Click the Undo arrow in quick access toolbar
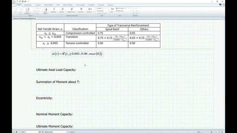This screenshot has height=133, width=237. click(x=26, y=1)
